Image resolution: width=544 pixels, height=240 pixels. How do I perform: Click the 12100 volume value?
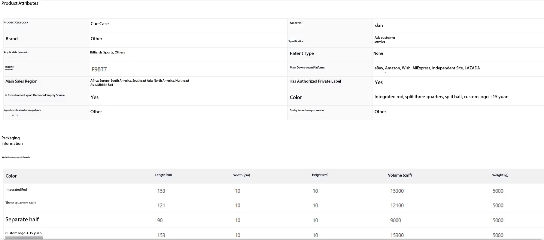click(x=397, y=205)
